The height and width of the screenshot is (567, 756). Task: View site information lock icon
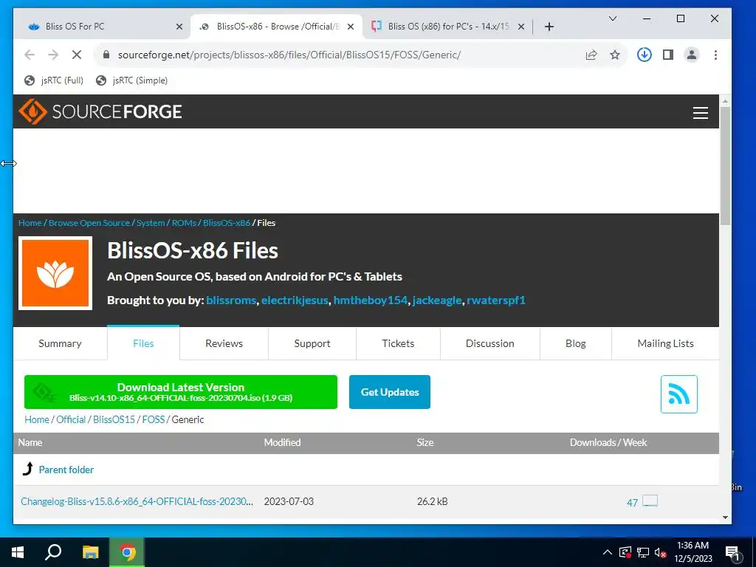coord(106,55)
